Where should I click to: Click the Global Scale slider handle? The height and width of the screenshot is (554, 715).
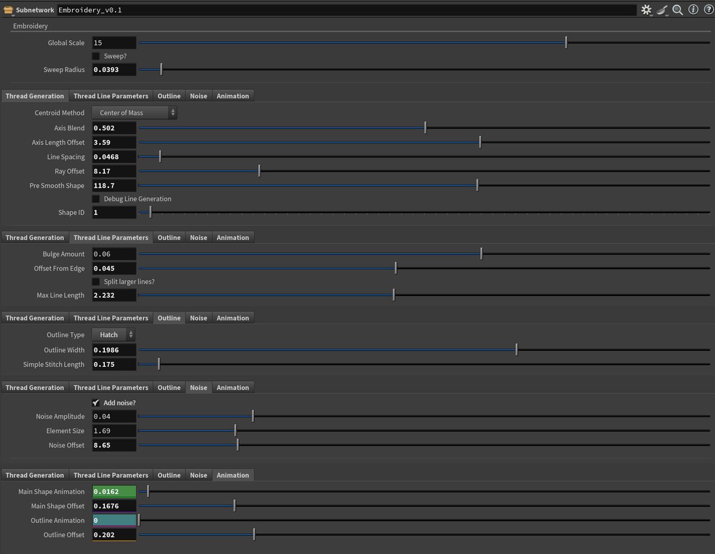click(x=566, y=43)
